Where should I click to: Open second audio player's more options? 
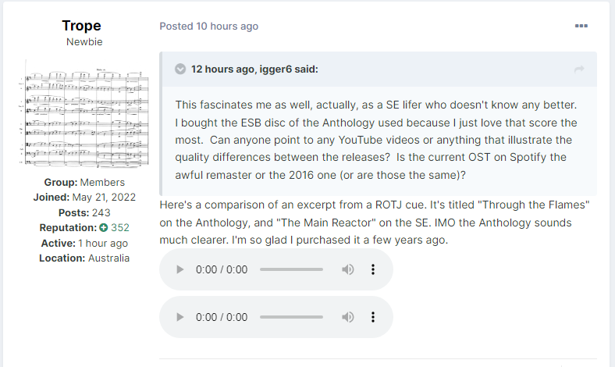373,317
